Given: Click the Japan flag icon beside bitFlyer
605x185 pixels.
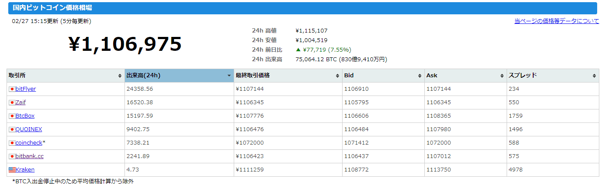Looking at the screenshot, I should tap(12, 89).
